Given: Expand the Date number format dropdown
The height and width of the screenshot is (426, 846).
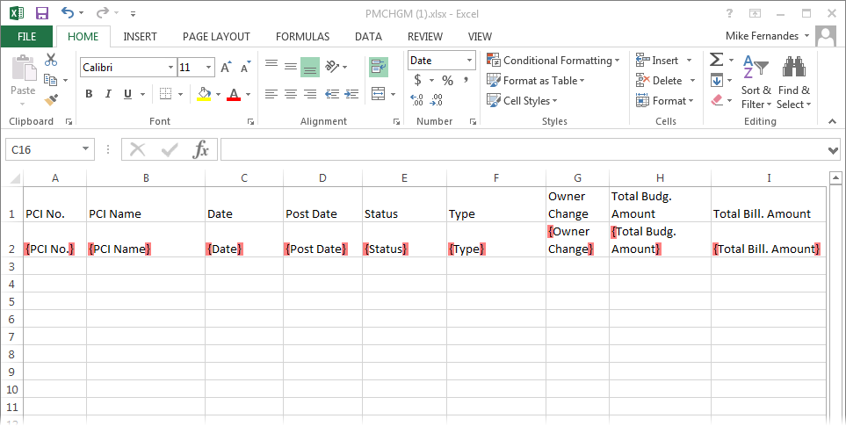Looking at the screenshot, I should tap(469, 61).
